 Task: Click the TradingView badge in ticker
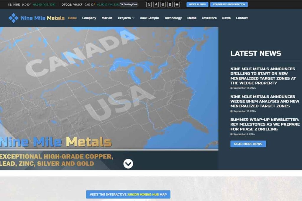point(129,4)
